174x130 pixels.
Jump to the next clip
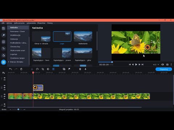[142, 65]
